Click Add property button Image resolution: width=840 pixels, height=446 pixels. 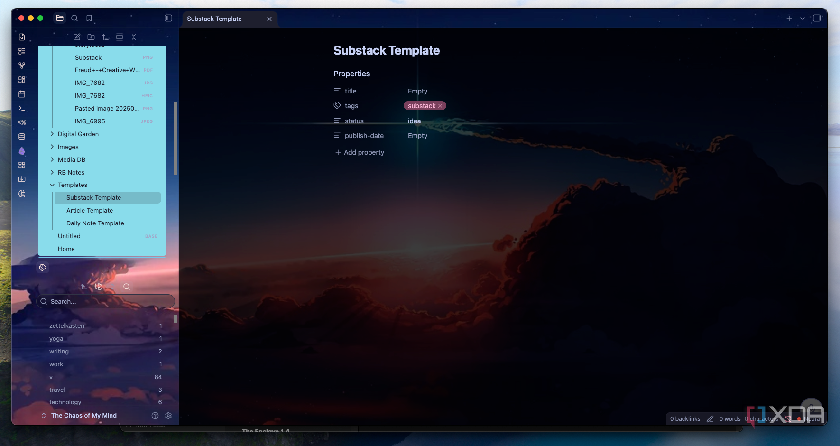pos(360,152)
